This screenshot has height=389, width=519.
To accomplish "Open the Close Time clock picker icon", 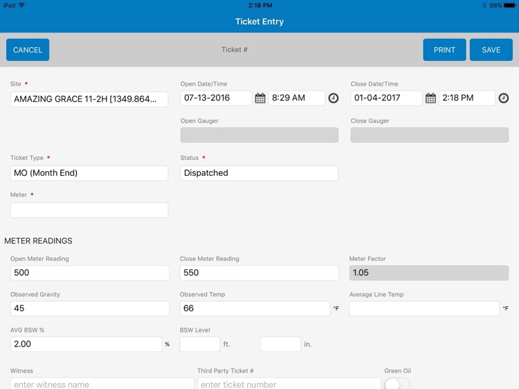I will point(504,98).
